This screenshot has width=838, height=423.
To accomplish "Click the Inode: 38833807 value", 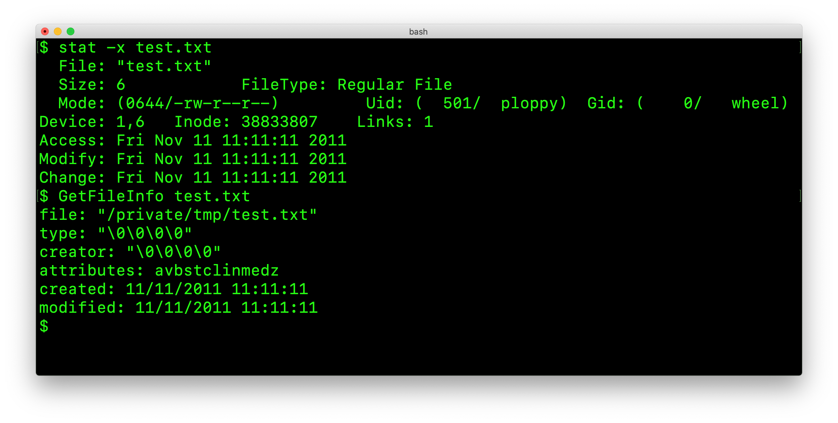I will (246, 122).
